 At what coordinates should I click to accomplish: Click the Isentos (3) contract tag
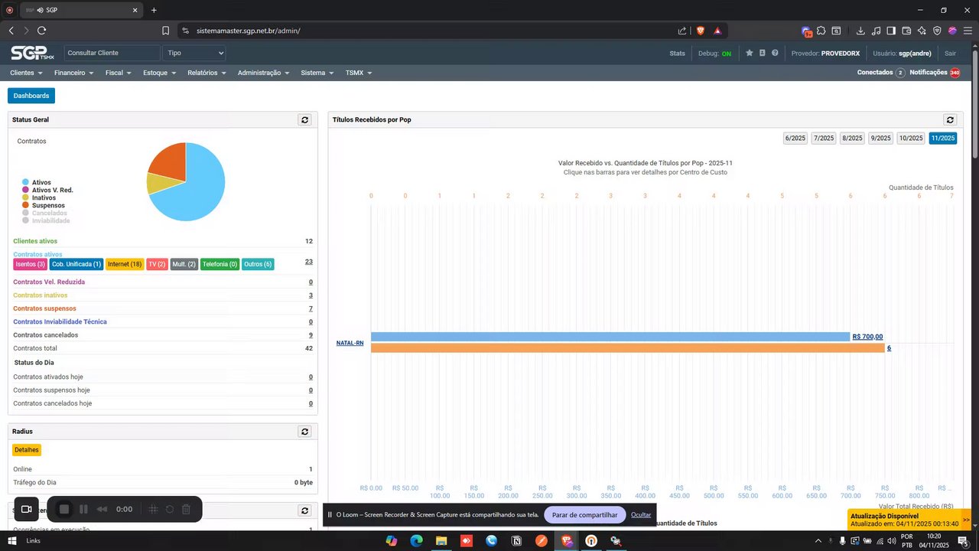31,264
